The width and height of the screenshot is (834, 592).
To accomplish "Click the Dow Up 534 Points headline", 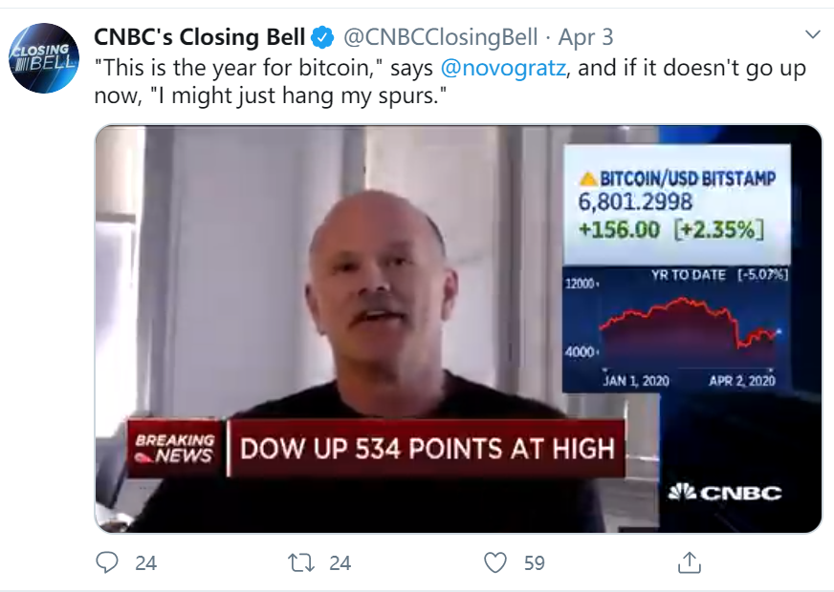I will coord(427,448).
